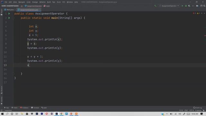Open the Run menu

pyautogui.click(x=54, y=2)
